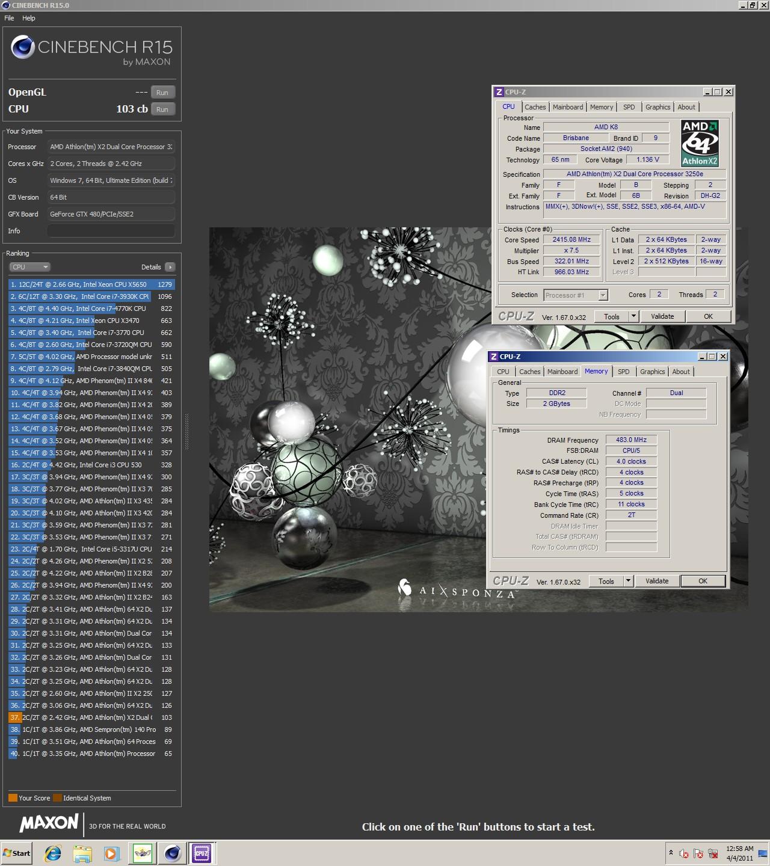The width and height of the screenshot is (770, 866).
Task: Switch to About tab in upper CPU-Z
Action: tap(686, 107)
